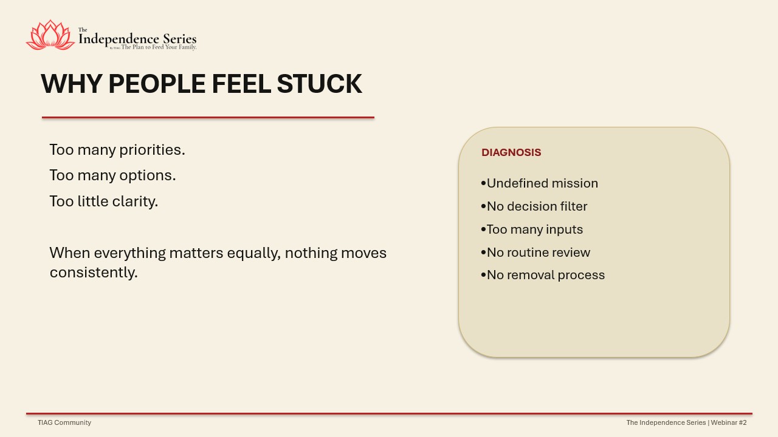Click the WHY PEOPLE FEEL STUCK title
778x437 pixels.
click(201, 84)
